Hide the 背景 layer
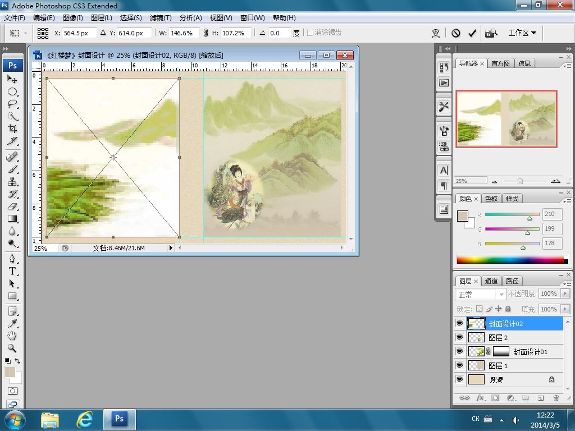This screenshot has width=575, height=431. click(459, 379)
